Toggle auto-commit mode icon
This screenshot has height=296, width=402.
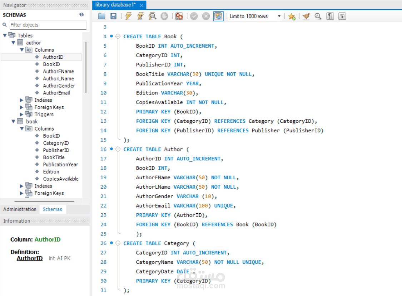(x=218, y=16)
